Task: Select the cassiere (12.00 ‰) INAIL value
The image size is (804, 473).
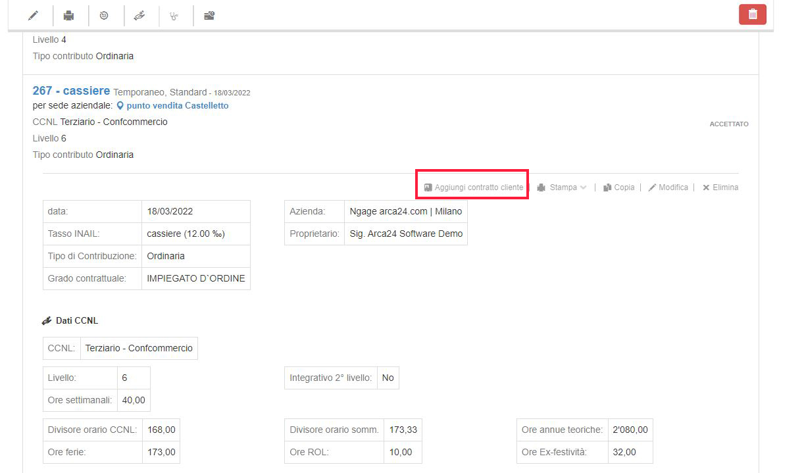Action: (196, 234)
